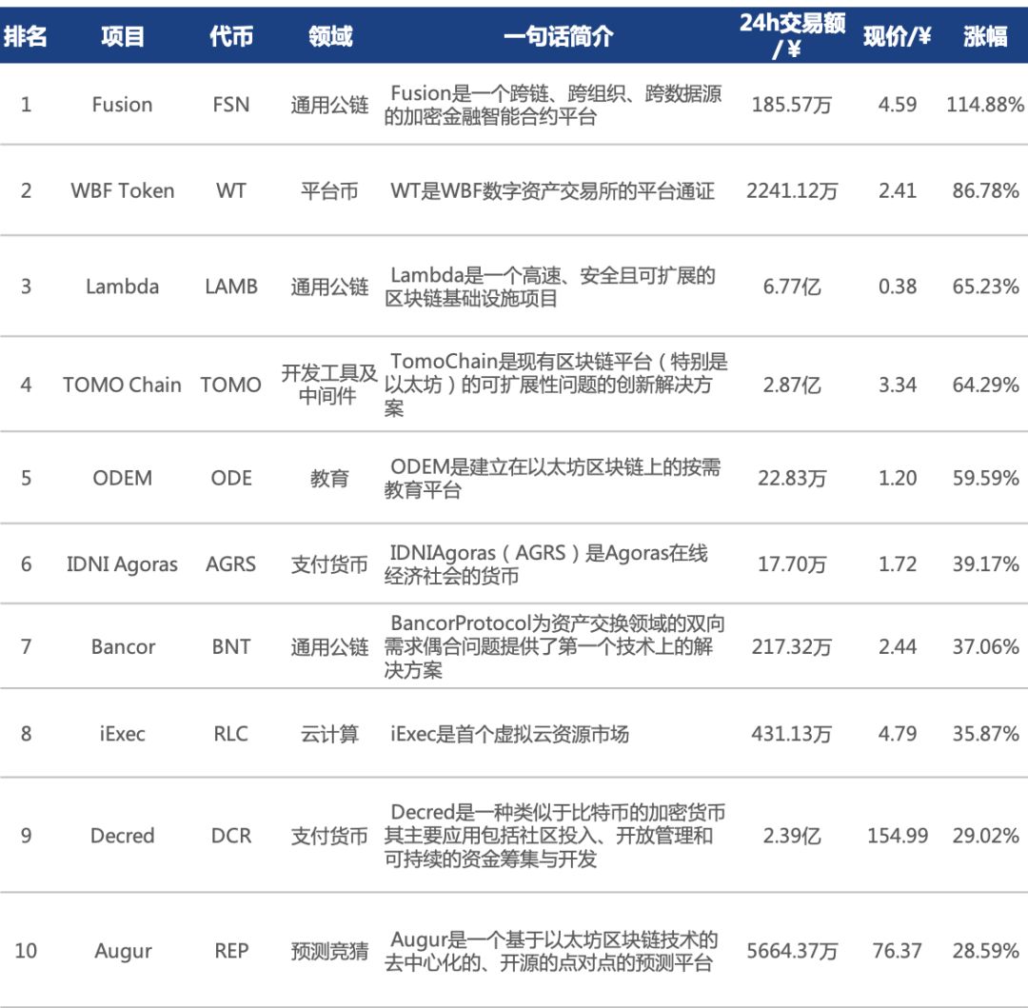Click the 开发工具及中间件 category cell

pyautogui.click(x=329, y=385)
